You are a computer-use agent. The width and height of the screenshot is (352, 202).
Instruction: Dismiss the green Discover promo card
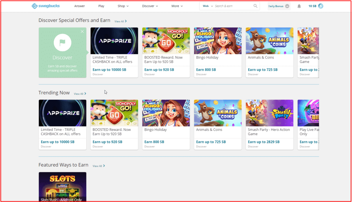click(x=82, y=31)
